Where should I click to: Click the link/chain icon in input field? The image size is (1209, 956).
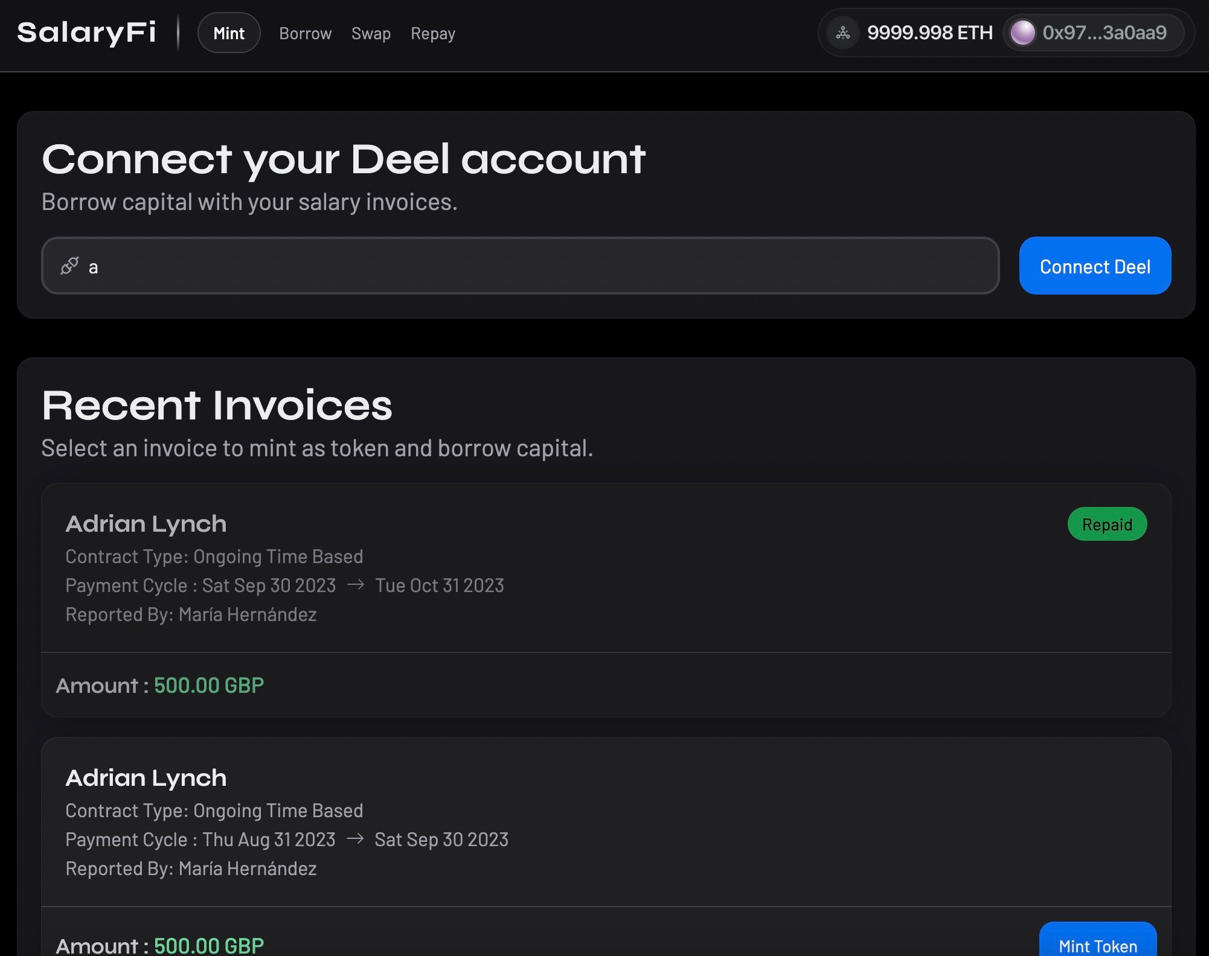pyautogui.click(x=69, y=265)
